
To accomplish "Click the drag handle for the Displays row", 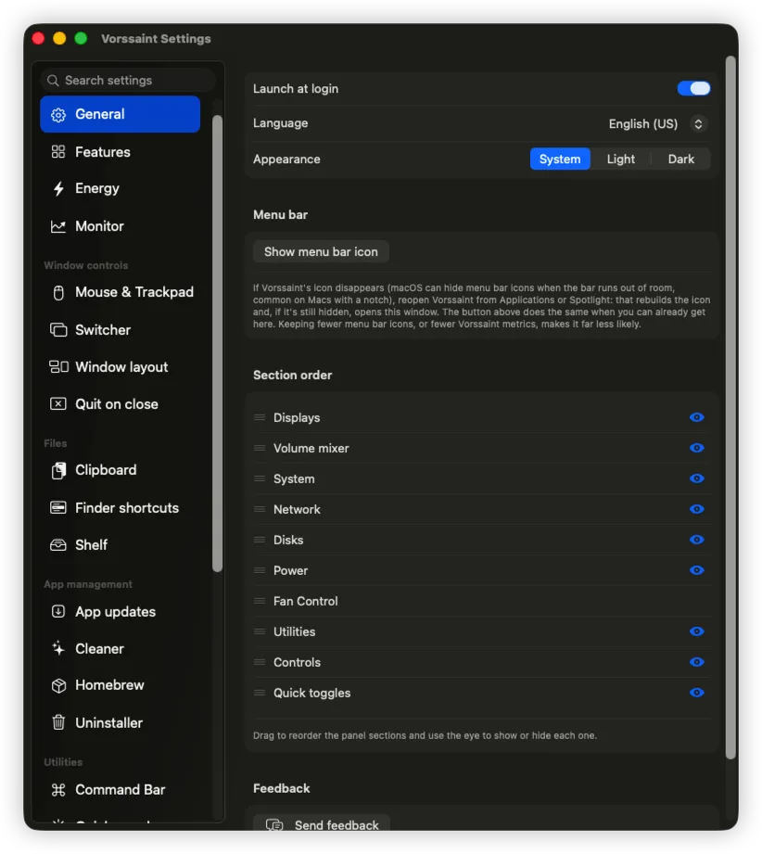I will (260, 418).
